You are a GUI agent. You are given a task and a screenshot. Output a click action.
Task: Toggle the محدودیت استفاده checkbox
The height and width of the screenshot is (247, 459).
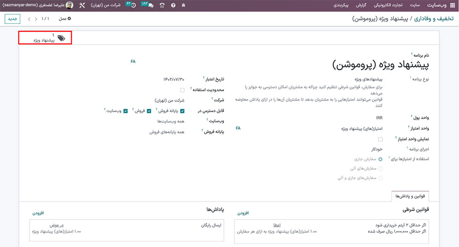tap(182, 90)
